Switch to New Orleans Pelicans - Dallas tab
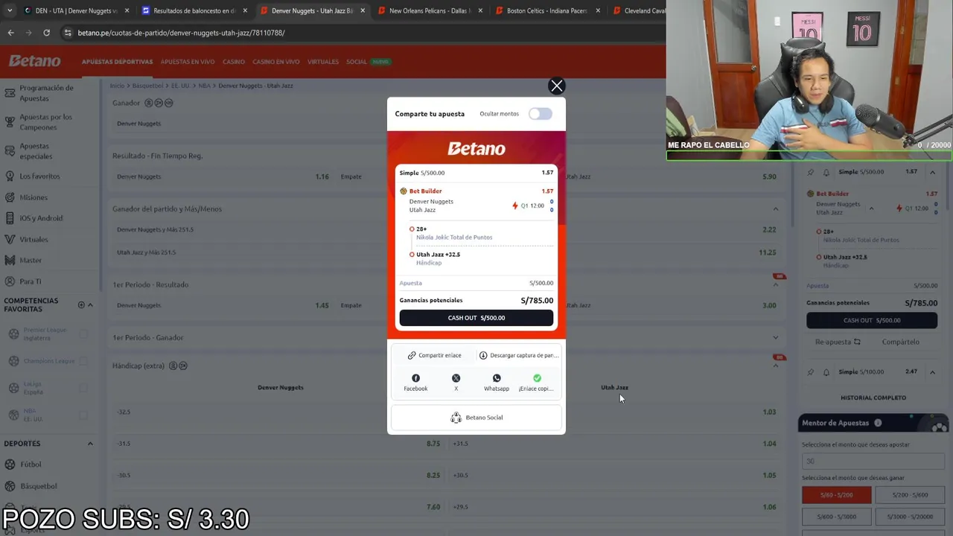Viewport: 953px width, 536px height. pos(430,10)
